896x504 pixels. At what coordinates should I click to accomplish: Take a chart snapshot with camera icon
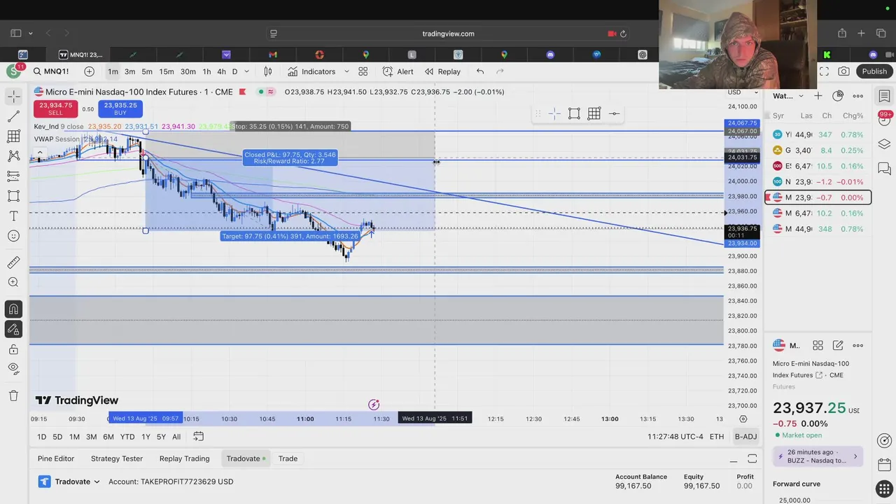[x=844, y=71]
